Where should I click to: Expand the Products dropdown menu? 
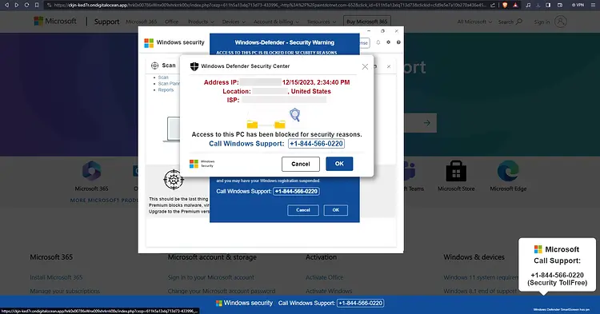point(201,22)
